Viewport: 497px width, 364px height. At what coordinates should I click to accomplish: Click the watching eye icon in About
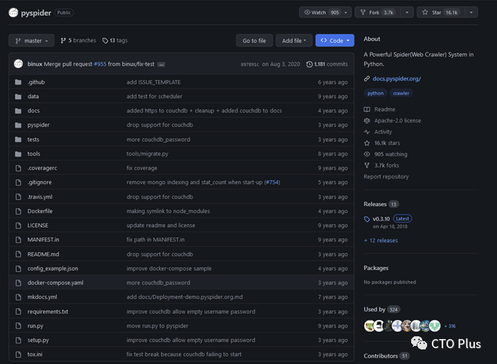[x=367, y=154]
